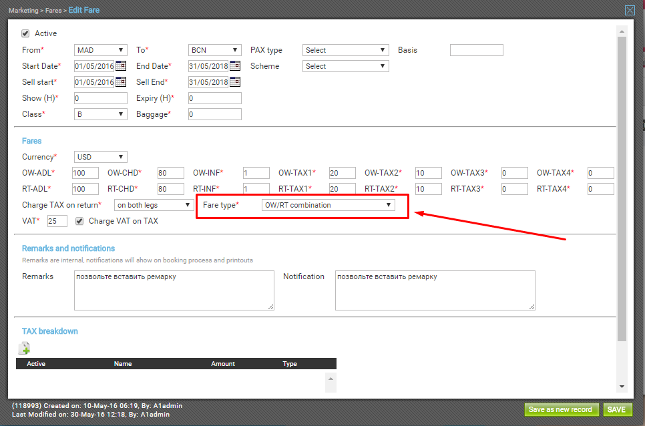This screenshot has height=426, width=645.
Task: Open the Fare type dropdown
Action: pyautogui.click(x=329, y=205)
